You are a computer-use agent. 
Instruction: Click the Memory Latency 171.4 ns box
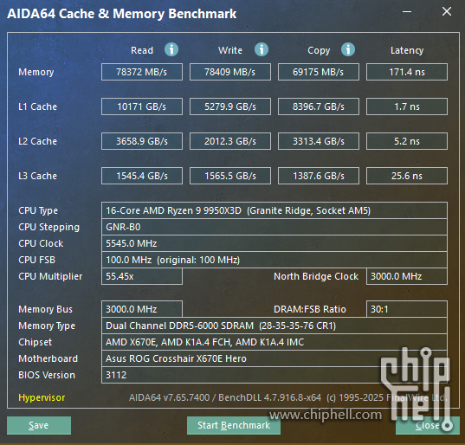coord(407,72)
